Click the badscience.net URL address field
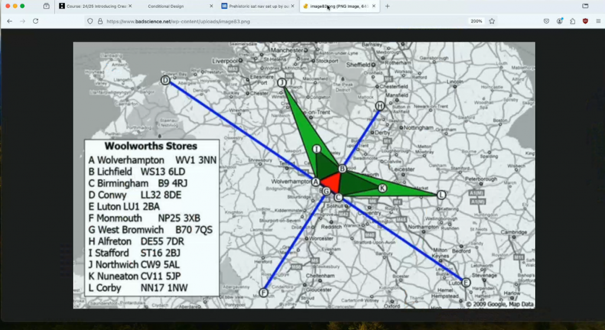This screenshot has height=330, width=605. [266, 21]
